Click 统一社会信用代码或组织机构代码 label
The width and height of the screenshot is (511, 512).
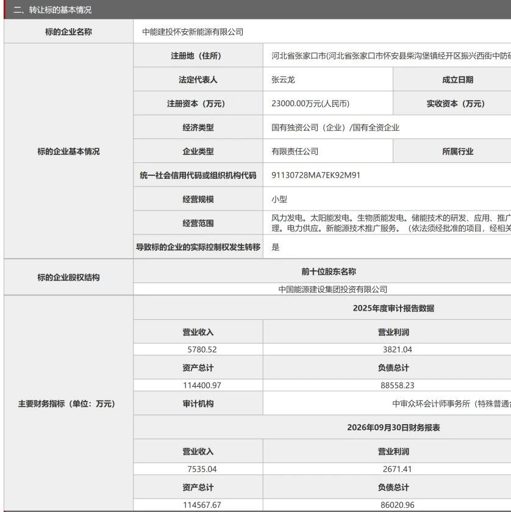click(198, 175)
